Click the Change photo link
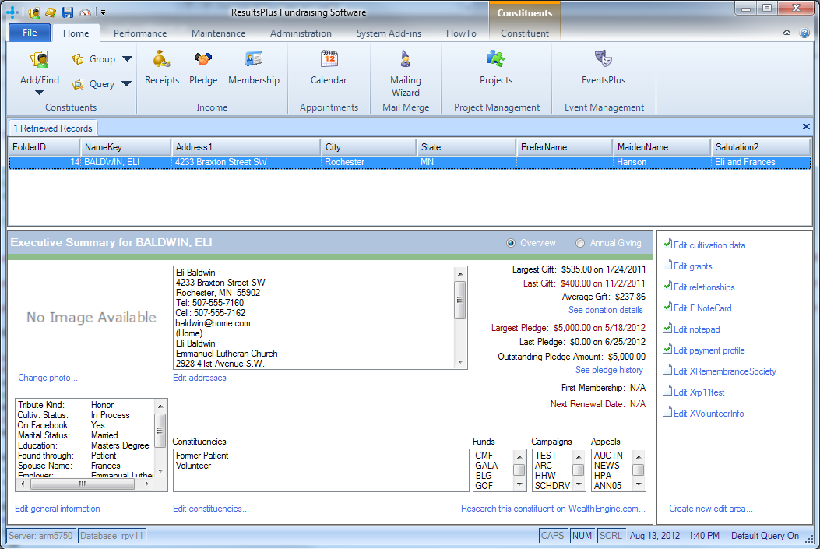The height and width of the screenshot is (549, 820). [48, 378]
